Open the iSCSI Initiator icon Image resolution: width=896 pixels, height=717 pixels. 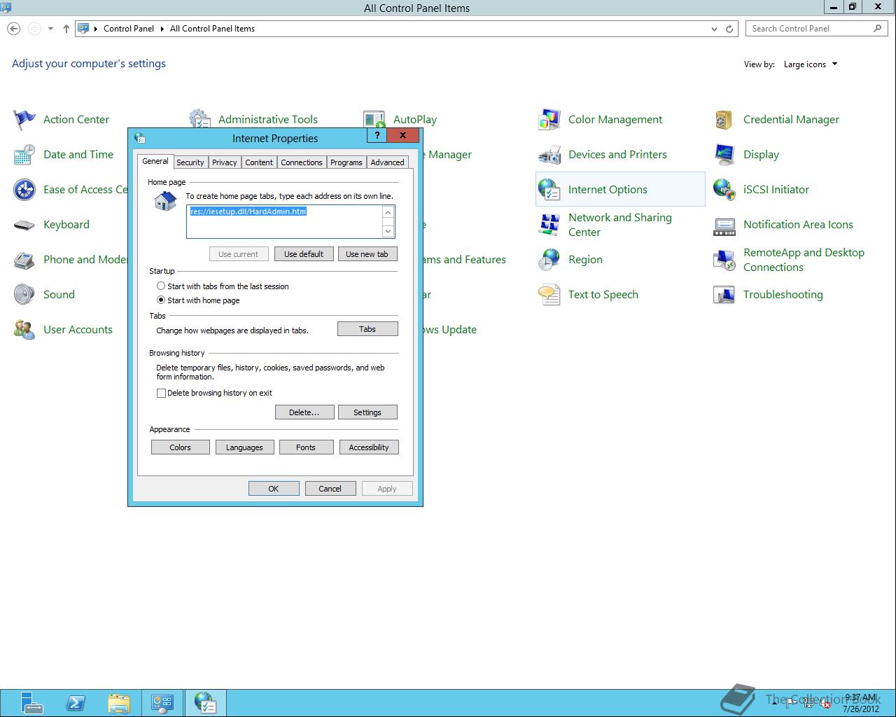pyautogui.click(x=724, y=190)
